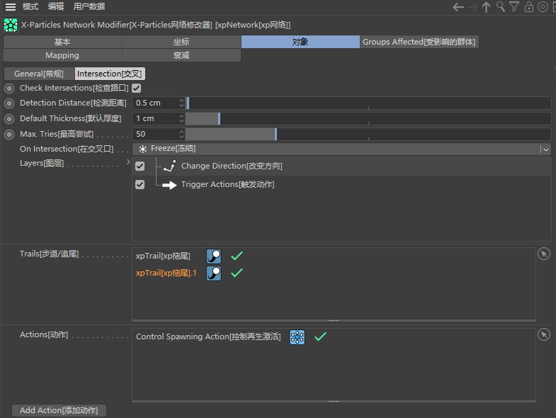Screen dimensions: 556x418
Task: Click the green checkmark for xpTrail[xp拖尾].1
Action: [237, 273]
